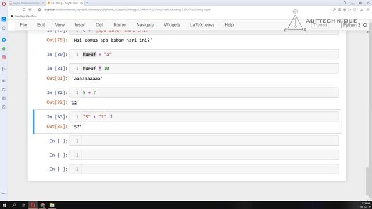Open green app on taskbar
372x209 pixels.
click(52, 205)
